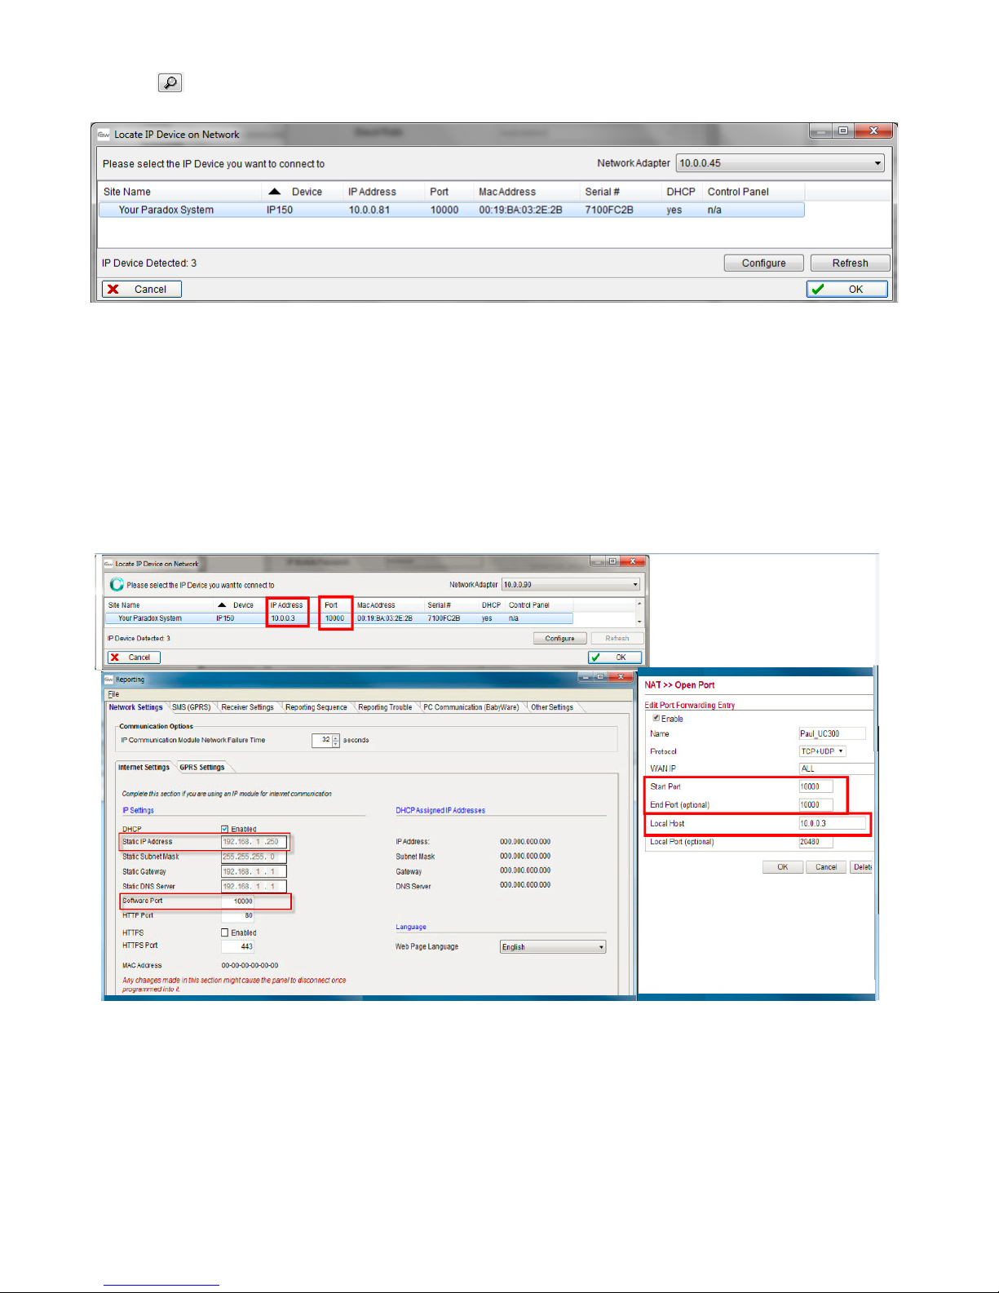Open the Reporting Trouble tab
The height and width of the screenshot is (1293, 999).
385,707
